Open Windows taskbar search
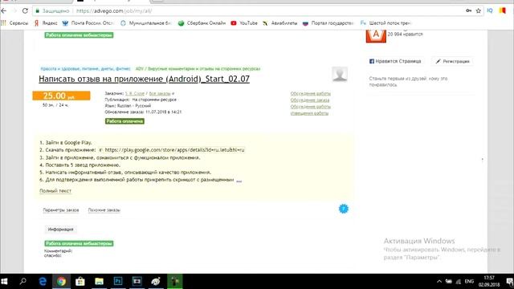The height and width of the screenshot is (289, 514). (x=23, y=282)
